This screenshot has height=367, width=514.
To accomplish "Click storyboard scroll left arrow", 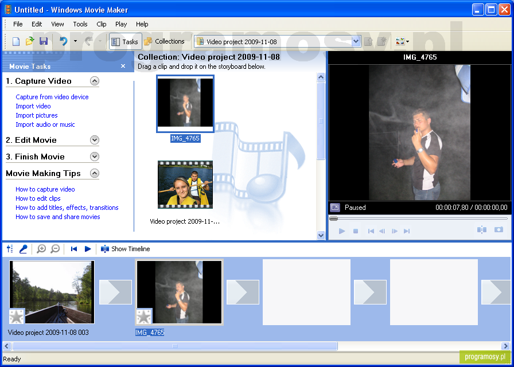I will (x=6, y=346).
